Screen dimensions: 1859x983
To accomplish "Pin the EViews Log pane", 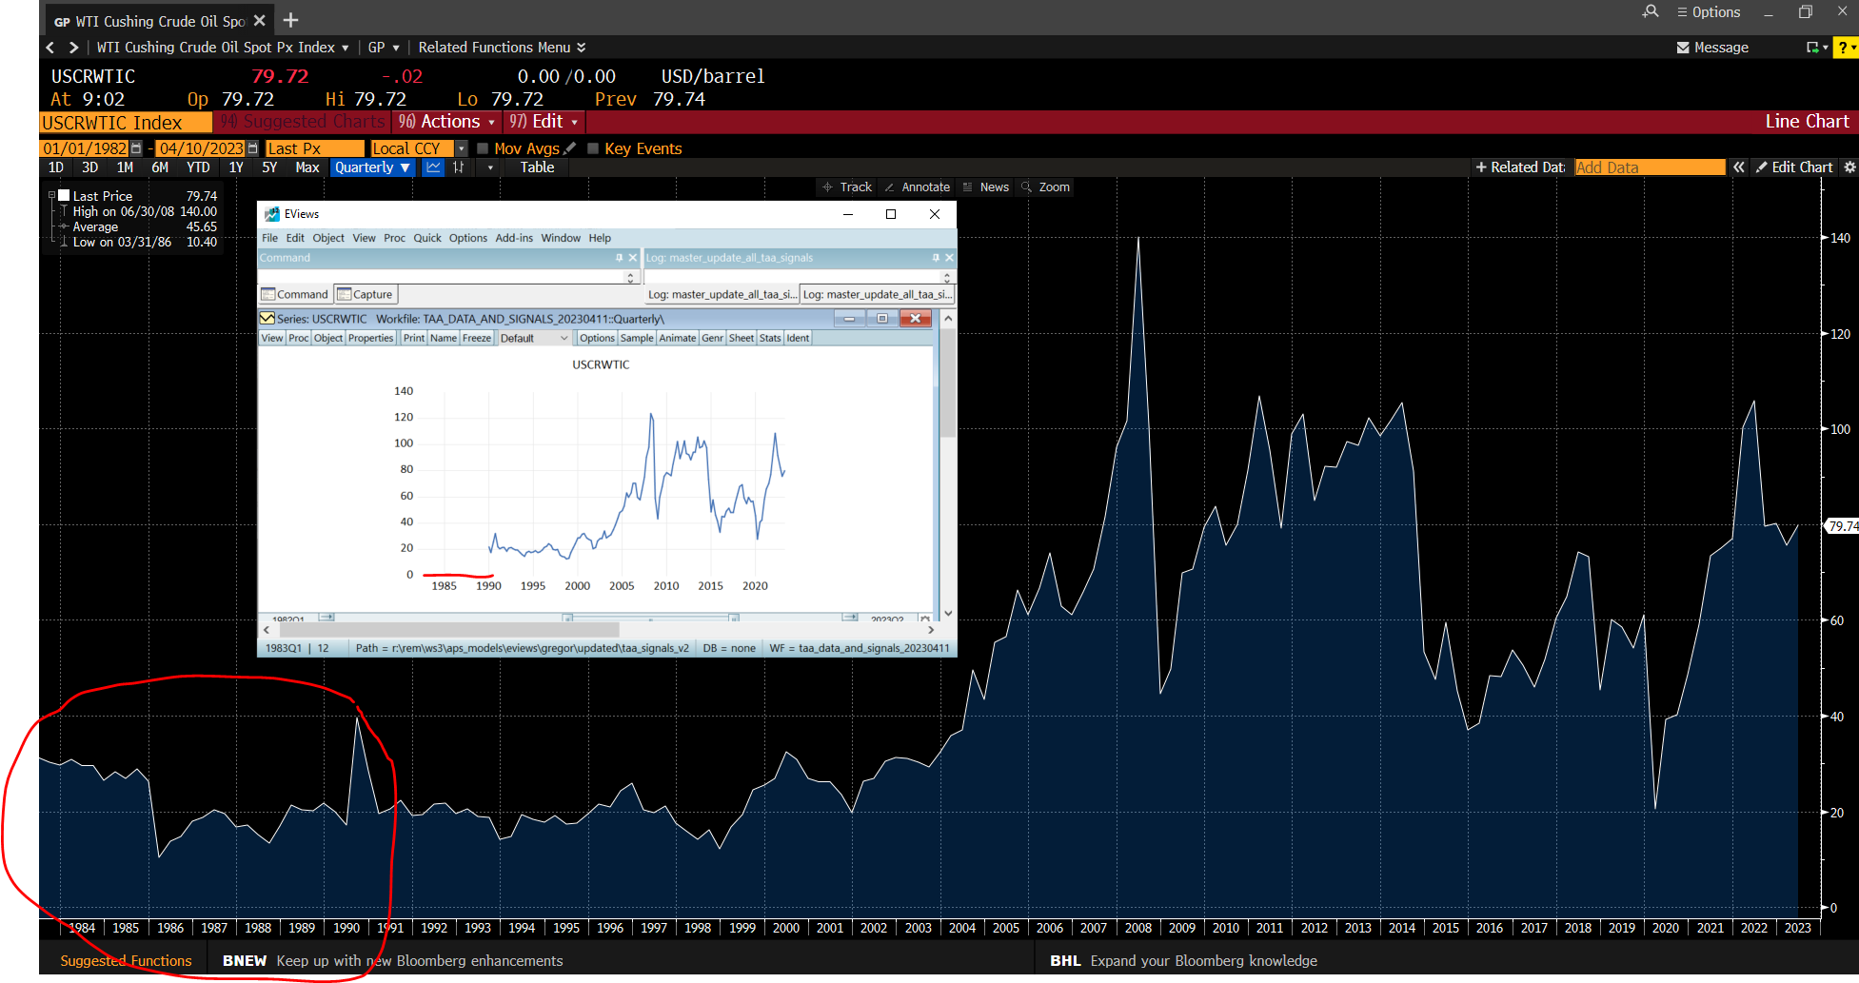I will 936,258.
